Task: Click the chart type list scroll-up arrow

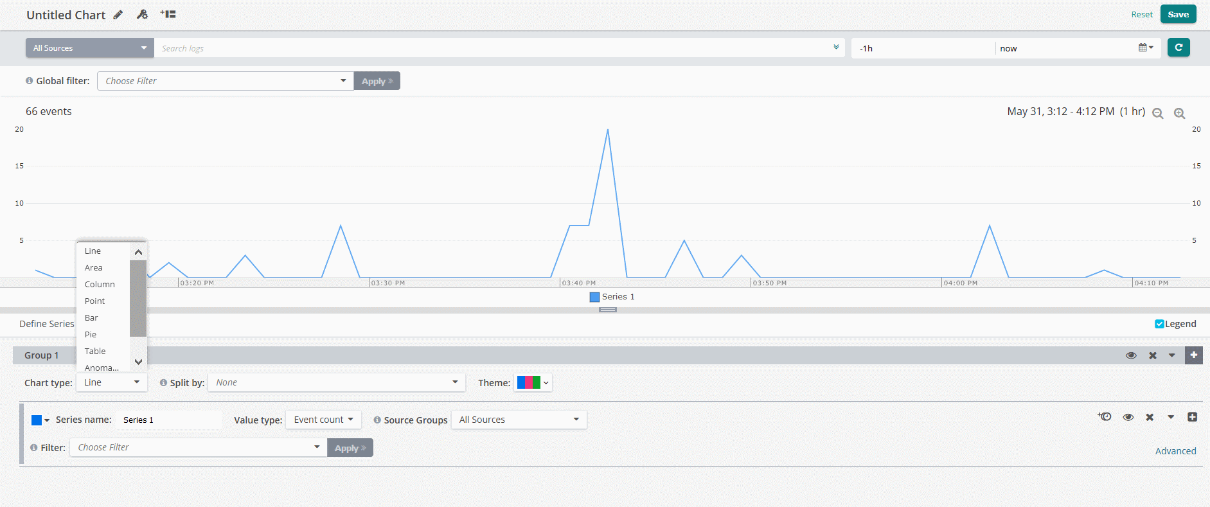Action: (138, 252)
